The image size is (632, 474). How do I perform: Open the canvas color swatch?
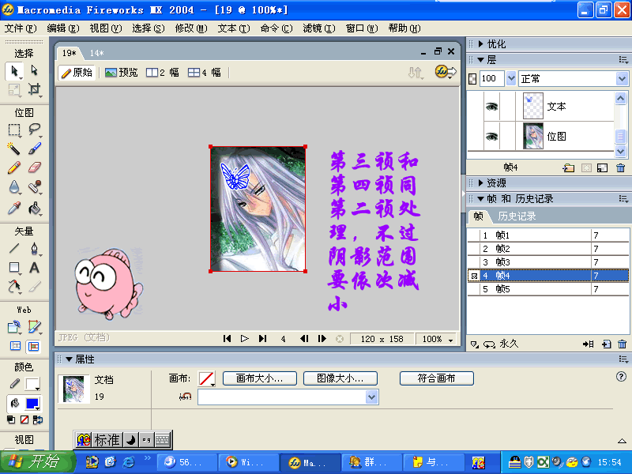pyautogui.click(x=207, y=378)
